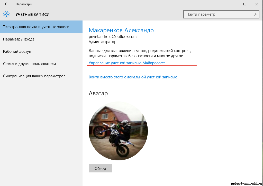Open Параметры входа section
The width and height of the screenshot is (263, 186).
(19, 39)
